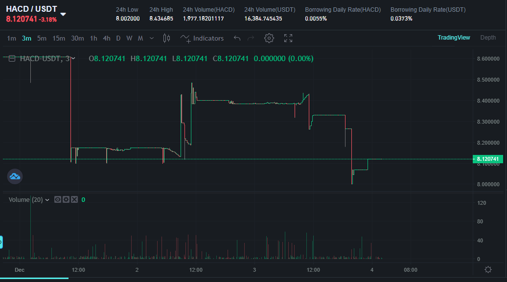Click Borrowing Daily Rate(USDT) 0.0373%
Image resolution: width=507 pixels, height=282 pixels.
click(x=401, y=19)
